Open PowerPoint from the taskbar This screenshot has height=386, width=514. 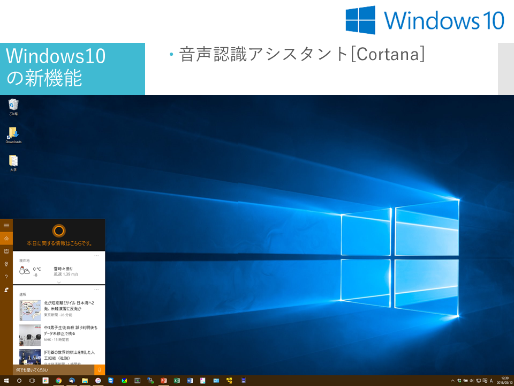pos(164,381)
